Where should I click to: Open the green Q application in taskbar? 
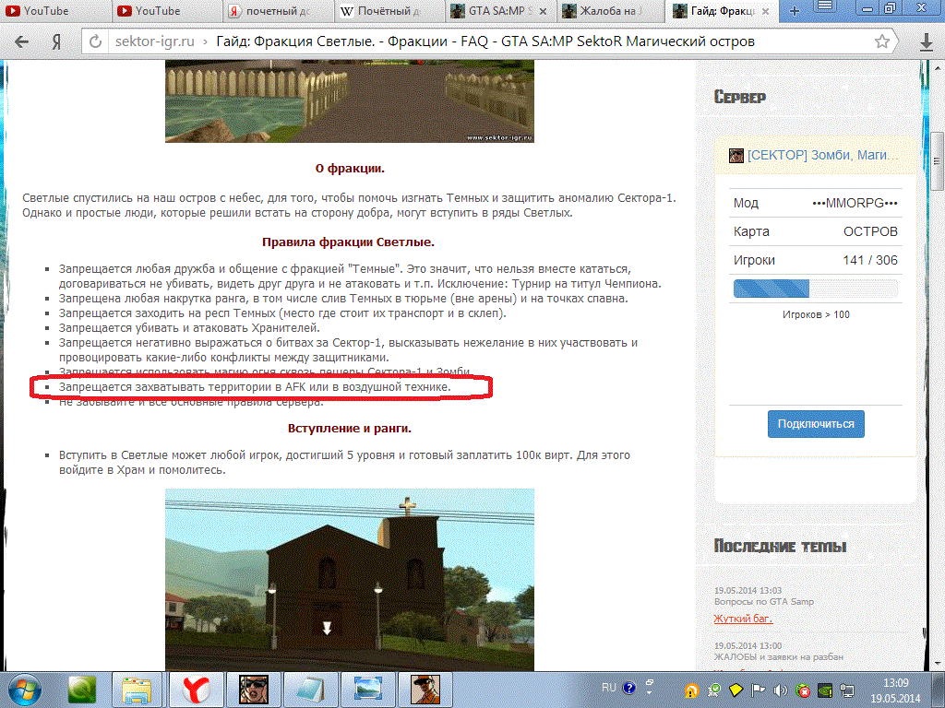tap(81, 690)
